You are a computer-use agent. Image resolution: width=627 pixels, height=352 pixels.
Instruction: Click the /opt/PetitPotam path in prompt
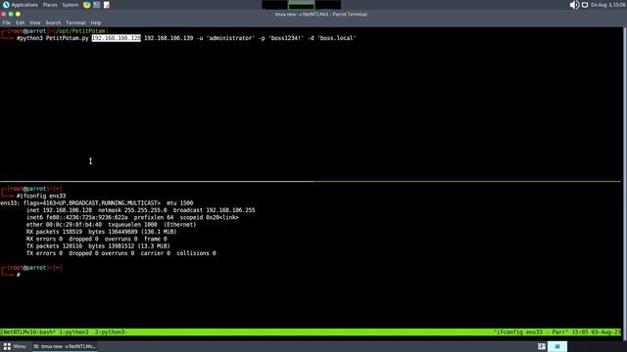coord(80,30)
